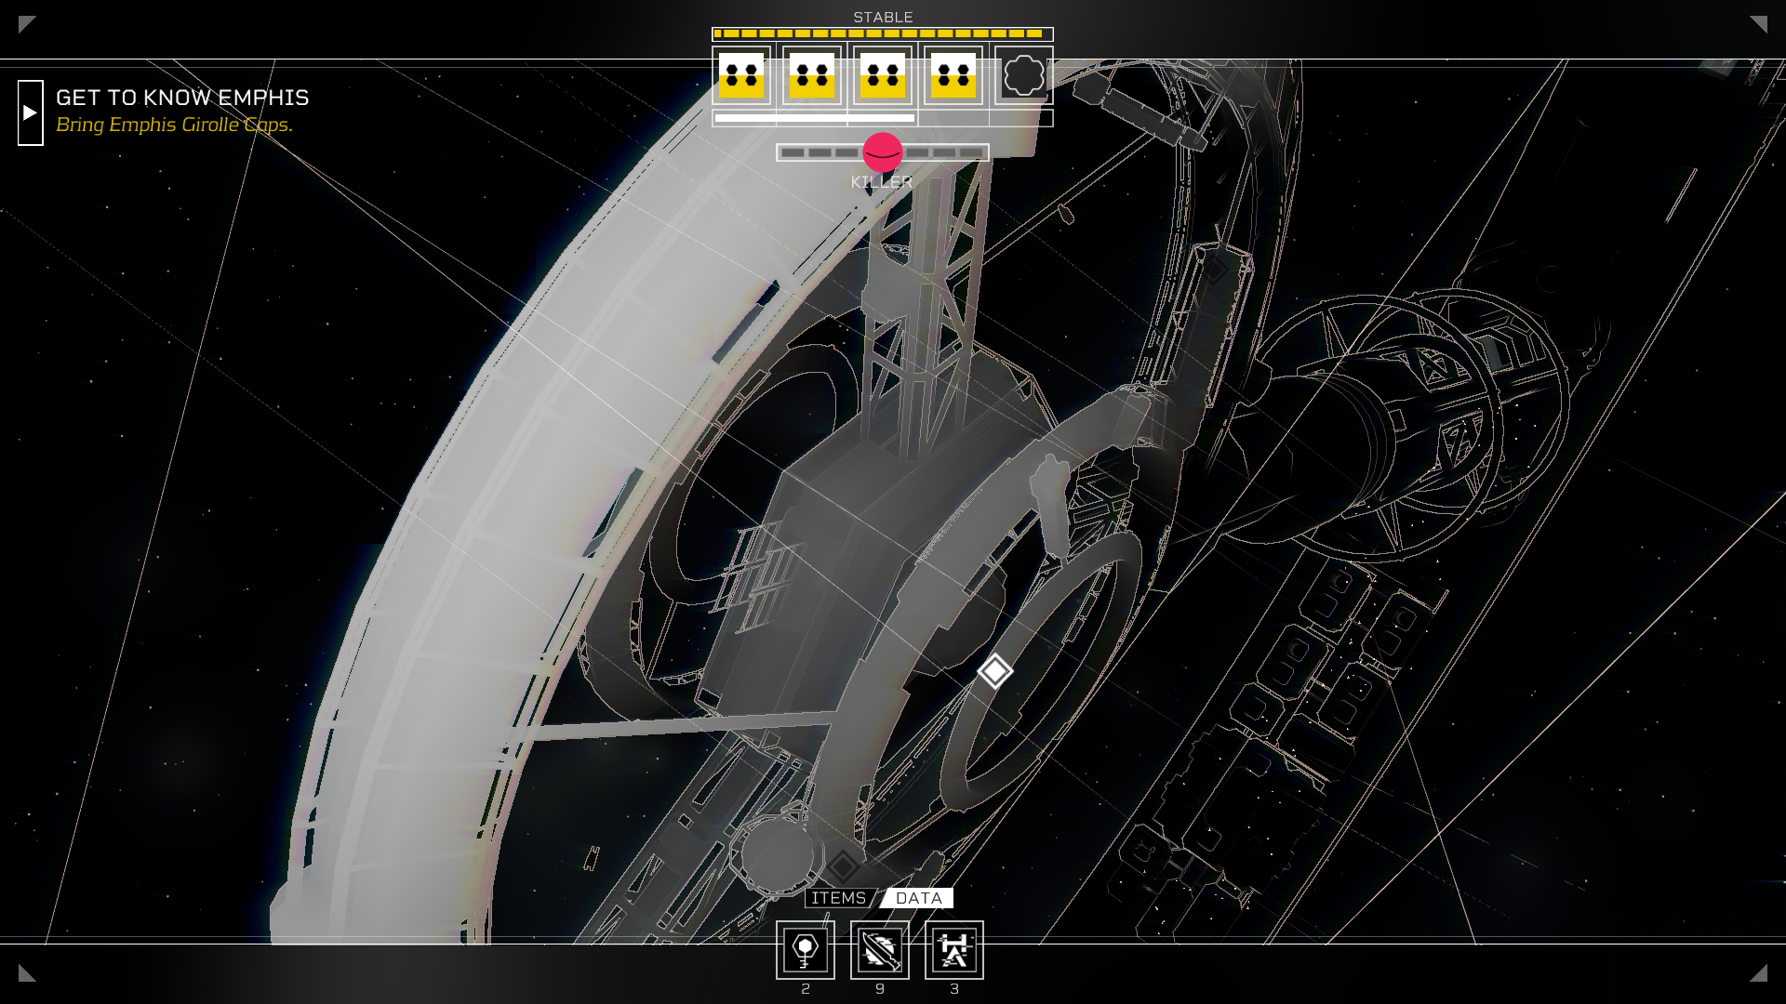Select the third four-pip die

[x=883, y=75]
